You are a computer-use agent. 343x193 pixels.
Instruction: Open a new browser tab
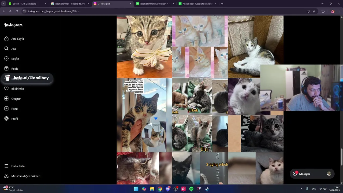coord(222,4)
